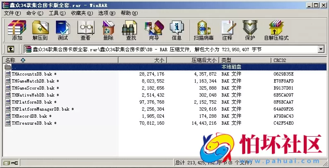Viewport: 329px width, 168px height.
Task: Click the 保护 (Protect) shield icon
Action: pos(250,28)
